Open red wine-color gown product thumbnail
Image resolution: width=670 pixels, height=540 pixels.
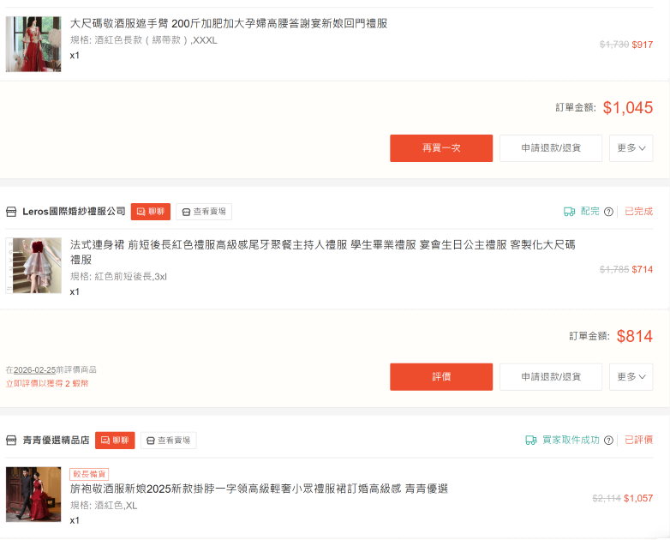(x=33, y=44)
